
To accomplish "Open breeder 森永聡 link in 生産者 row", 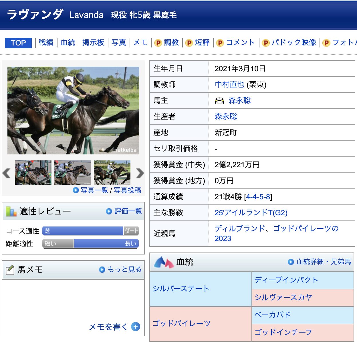I will (226, 116).
